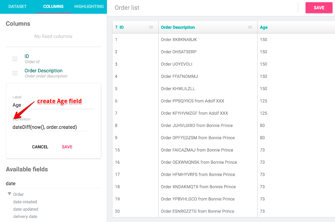This screenshot has width=335, height=222.
Task: Switch to the Dataset tab
Action: click(17, 7)
